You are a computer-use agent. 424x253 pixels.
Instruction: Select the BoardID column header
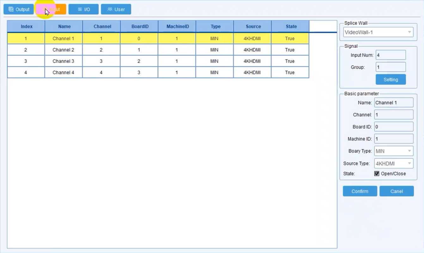tap(139, 27)
